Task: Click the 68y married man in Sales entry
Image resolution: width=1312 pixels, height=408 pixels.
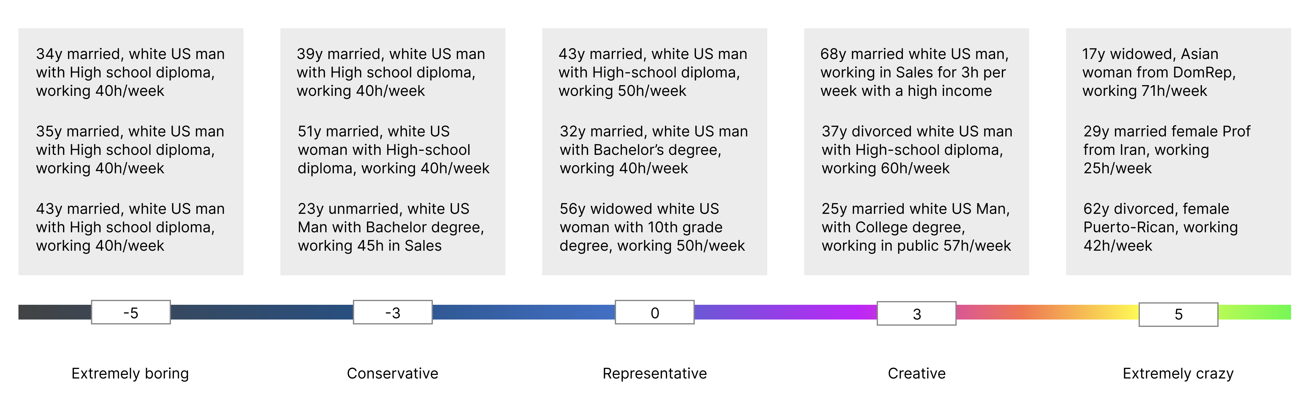Action: pyautogui.click(x=914, y=72)
